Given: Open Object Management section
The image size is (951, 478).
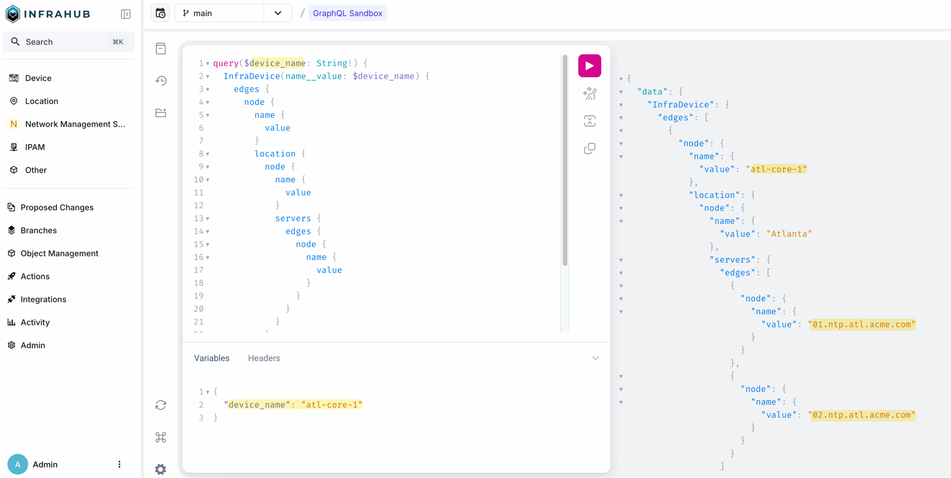Looking at the screenshot, I should (x=68, y=253).
